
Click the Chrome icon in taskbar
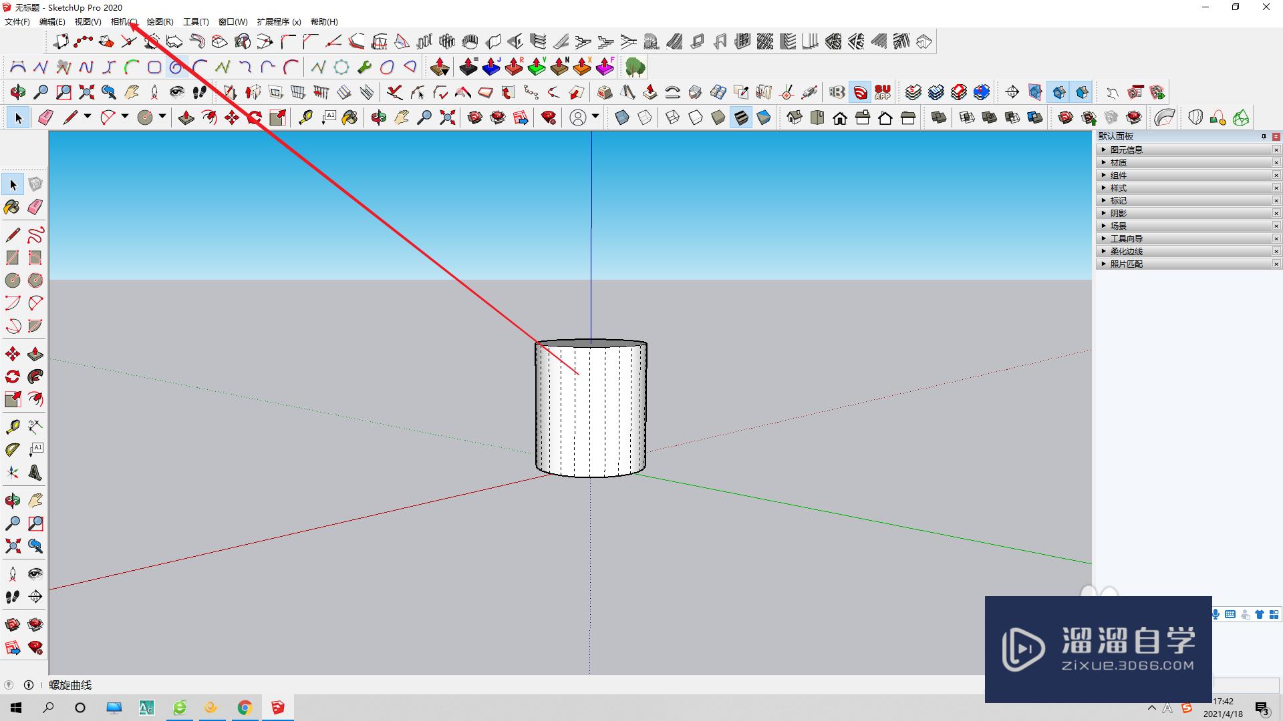tap(245, 708)
